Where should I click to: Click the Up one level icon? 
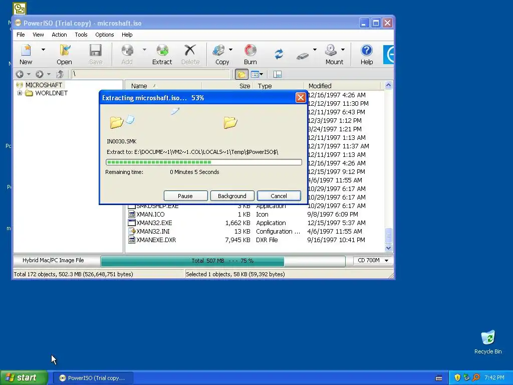pyautogui.click(x=60, y=74)
